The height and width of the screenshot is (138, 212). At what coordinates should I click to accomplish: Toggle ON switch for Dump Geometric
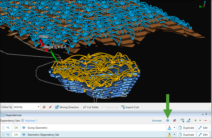coord(16,128)
